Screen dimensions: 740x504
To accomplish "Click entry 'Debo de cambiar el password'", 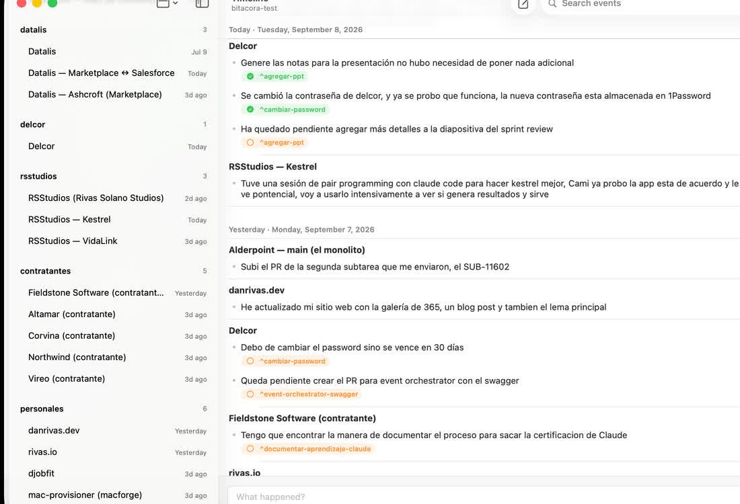I will pyautogui.click(x=352, y=347).
